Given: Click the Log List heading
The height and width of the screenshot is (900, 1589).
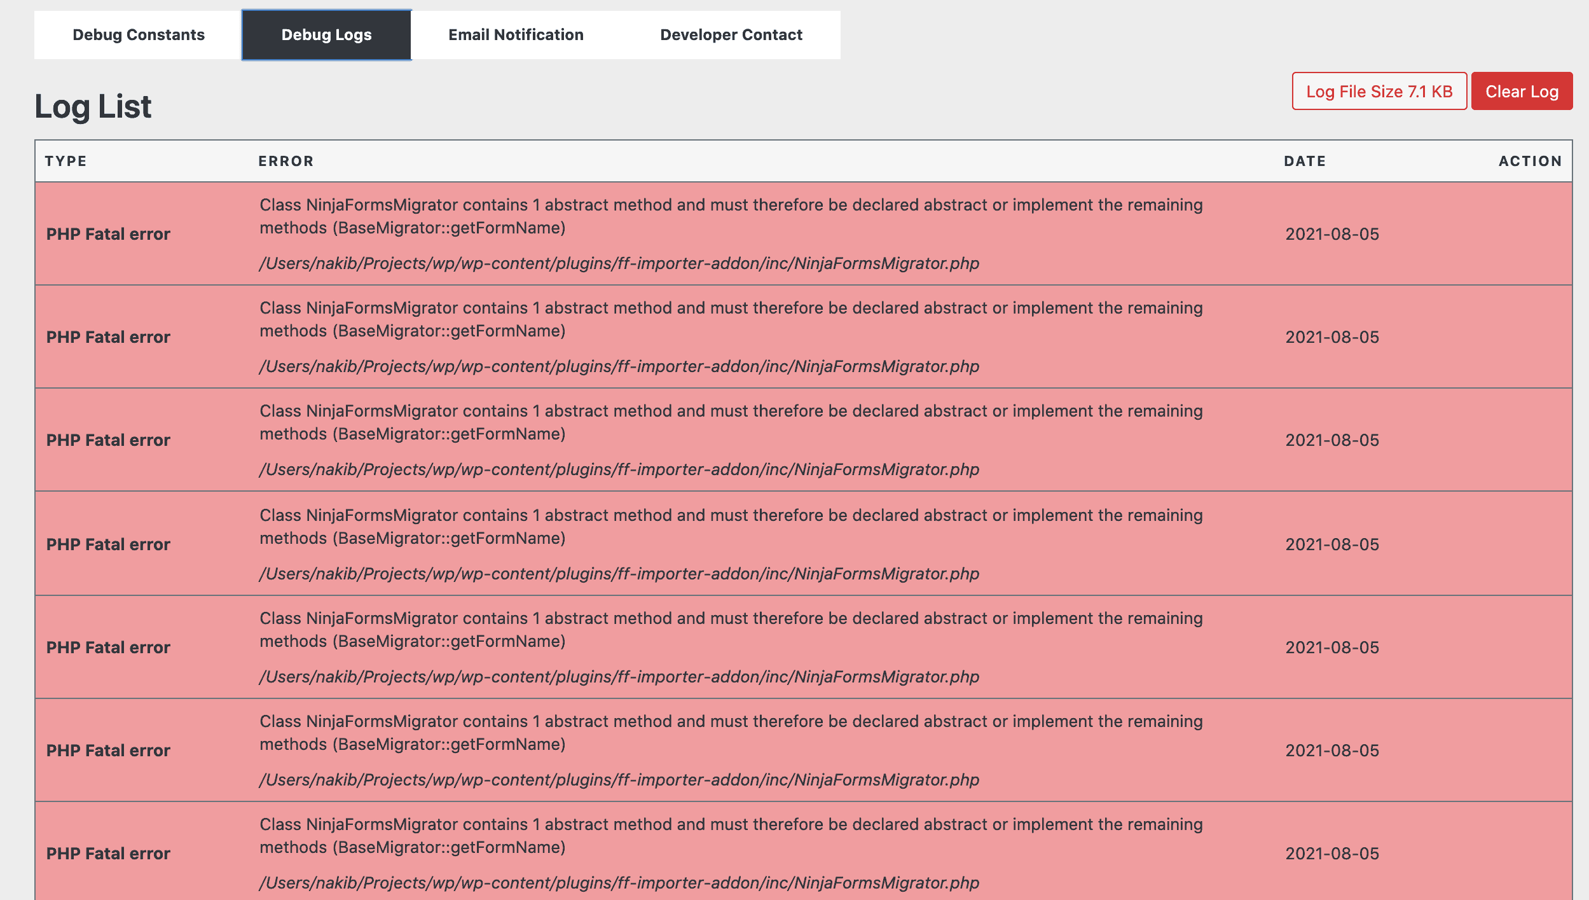Looking at the screenshot, I should (93, 106).
